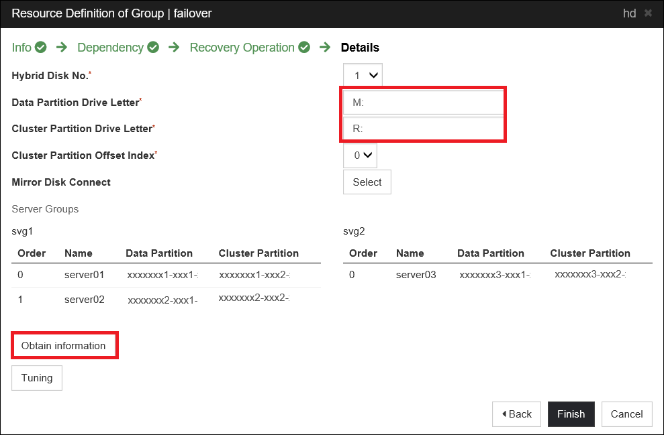Open the Cluster Partition Offset Index dropdown
This screenshot has width=664, height=435.
(x=360, y=155)
